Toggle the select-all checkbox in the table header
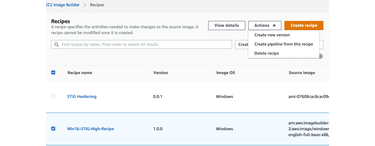The image size is (375, 146). coord(53,72)
